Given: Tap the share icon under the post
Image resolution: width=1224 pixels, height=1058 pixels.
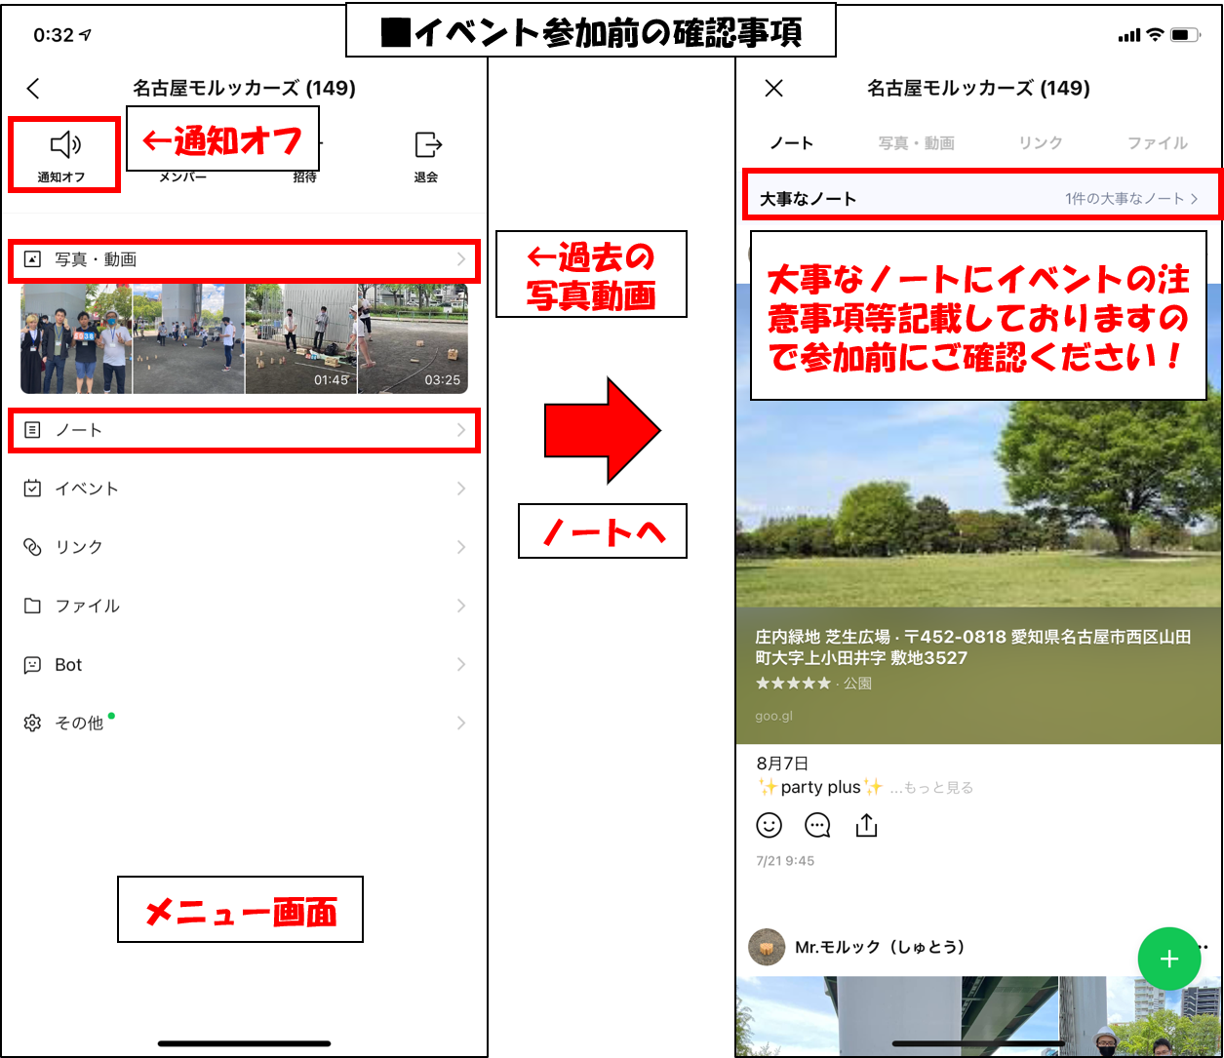Looking at the screenshot, I should [866, 826].
